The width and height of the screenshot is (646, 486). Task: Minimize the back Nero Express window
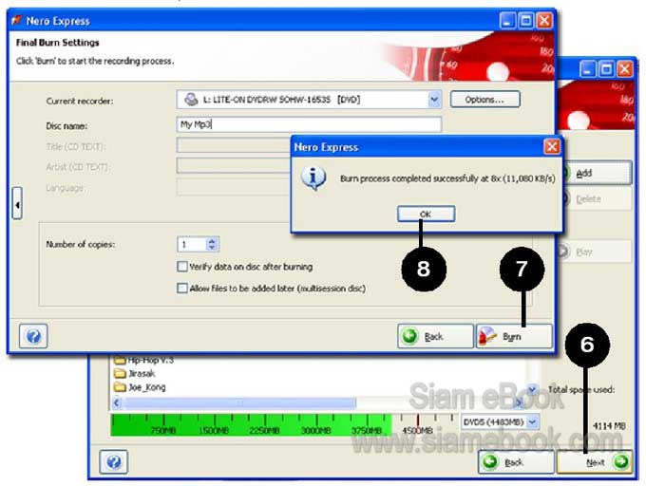(x=588, y=69)
